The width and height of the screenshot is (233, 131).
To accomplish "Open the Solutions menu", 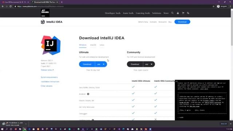I will tap(157, 13).
